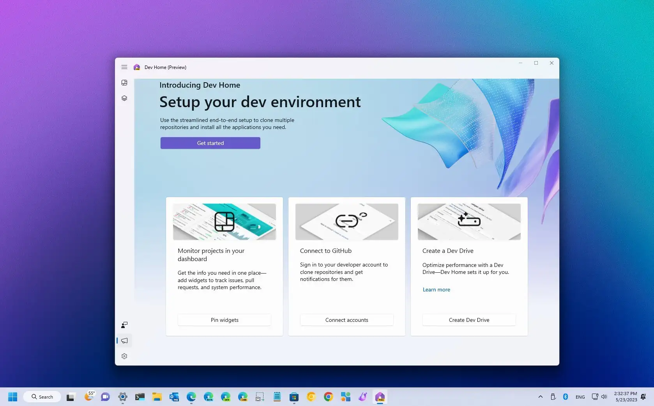Image resolution: width=654 pixels, height=406 pixels.
Task: Open Machine configuration in the sidebar
Action: pos(124,98)
